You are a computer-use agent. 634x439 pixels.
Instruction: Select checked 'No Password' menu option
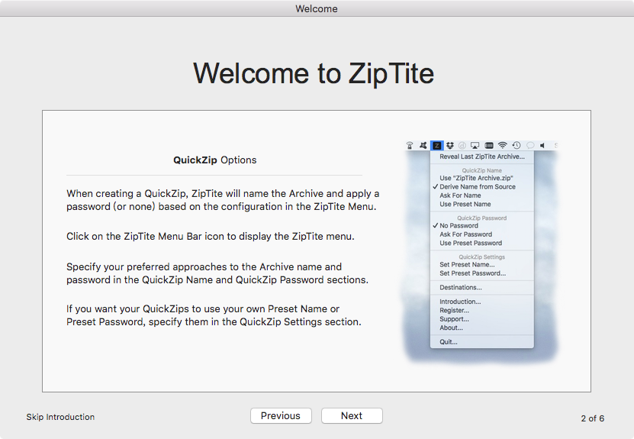point(482,226)
